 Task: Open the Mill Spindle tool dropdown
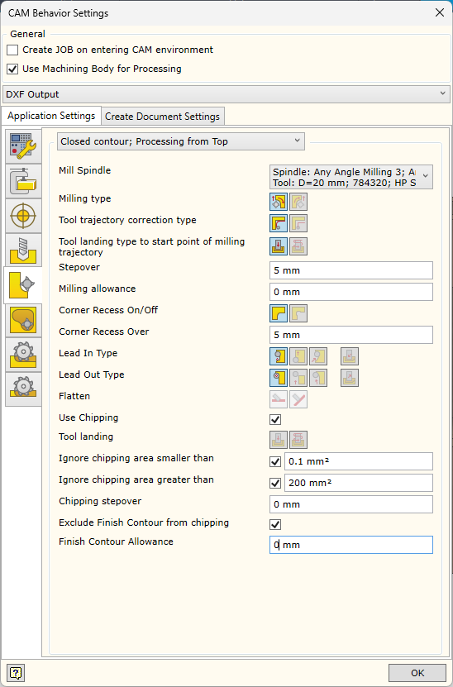(x=351, y=177)
